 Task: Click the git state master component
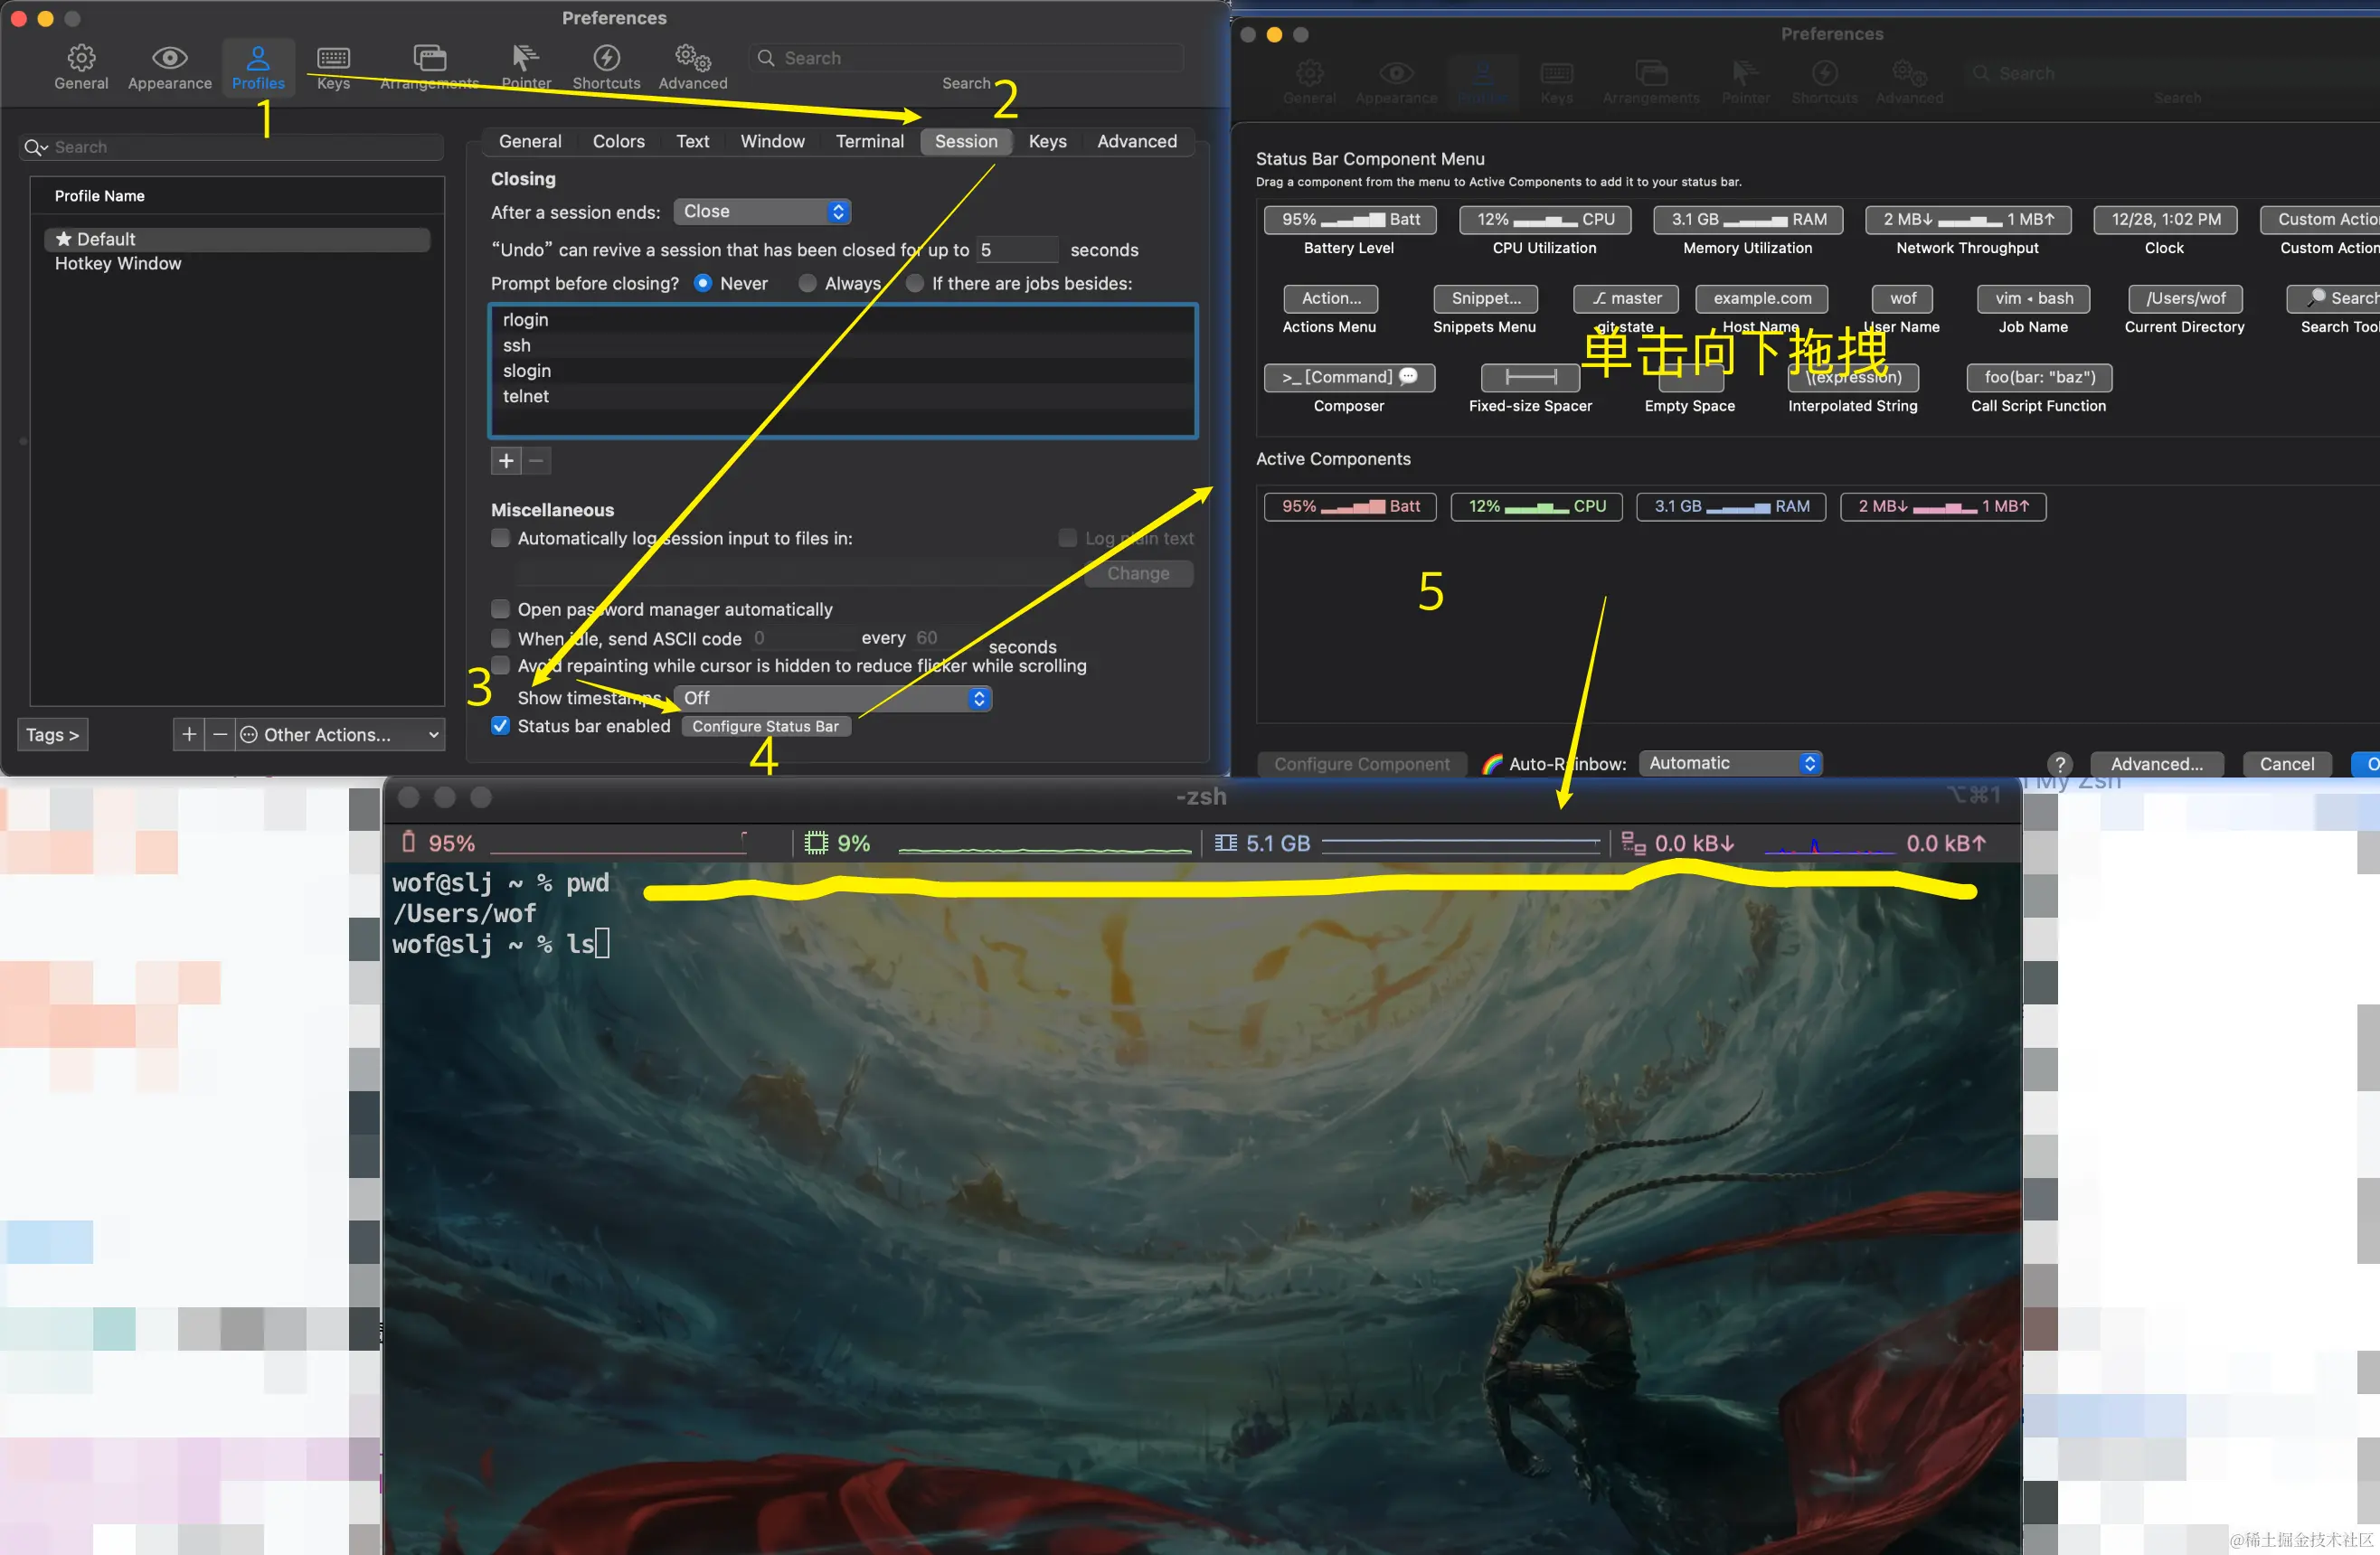1625,299
